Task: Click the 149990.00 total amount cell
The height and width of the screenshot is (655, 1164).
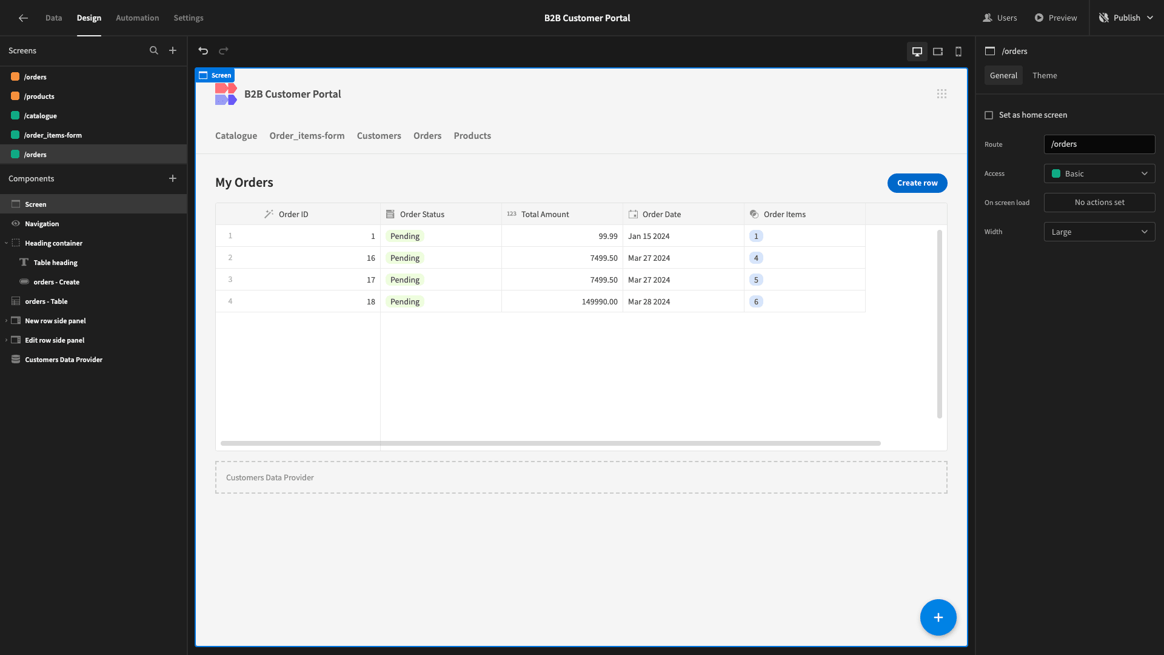Action: coord(562,301)
